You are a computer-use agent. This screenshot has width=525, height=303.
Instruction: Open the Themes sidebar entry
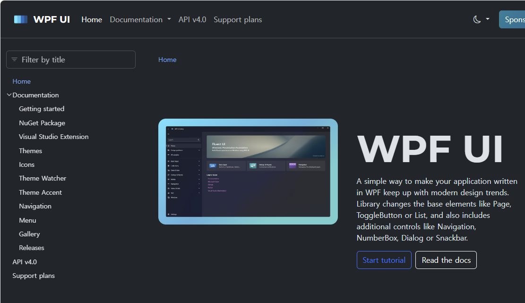(x=30, y=151)
